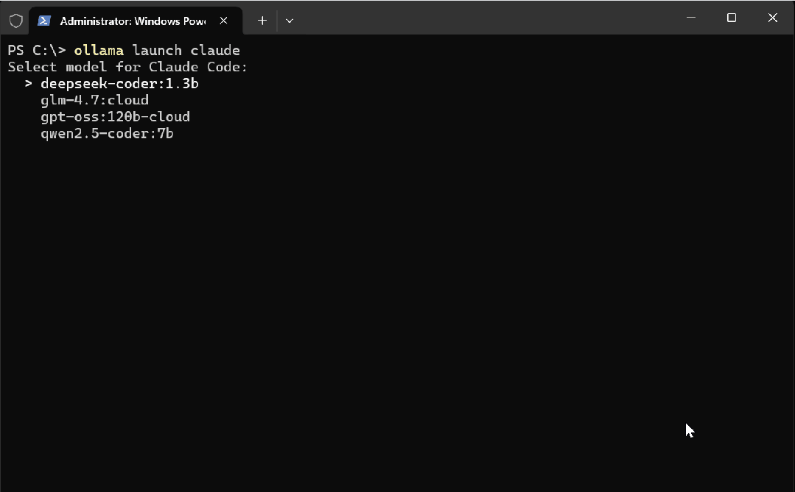Choose the deepseek-coder:1.3b model entry

(119, 84)
